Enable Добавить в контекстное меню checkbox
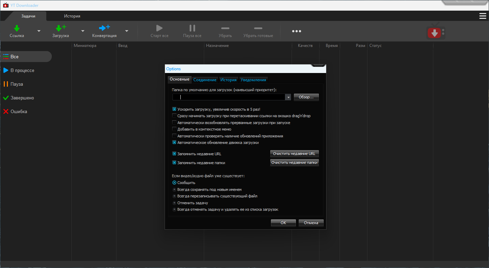 [x=174, y=129]
